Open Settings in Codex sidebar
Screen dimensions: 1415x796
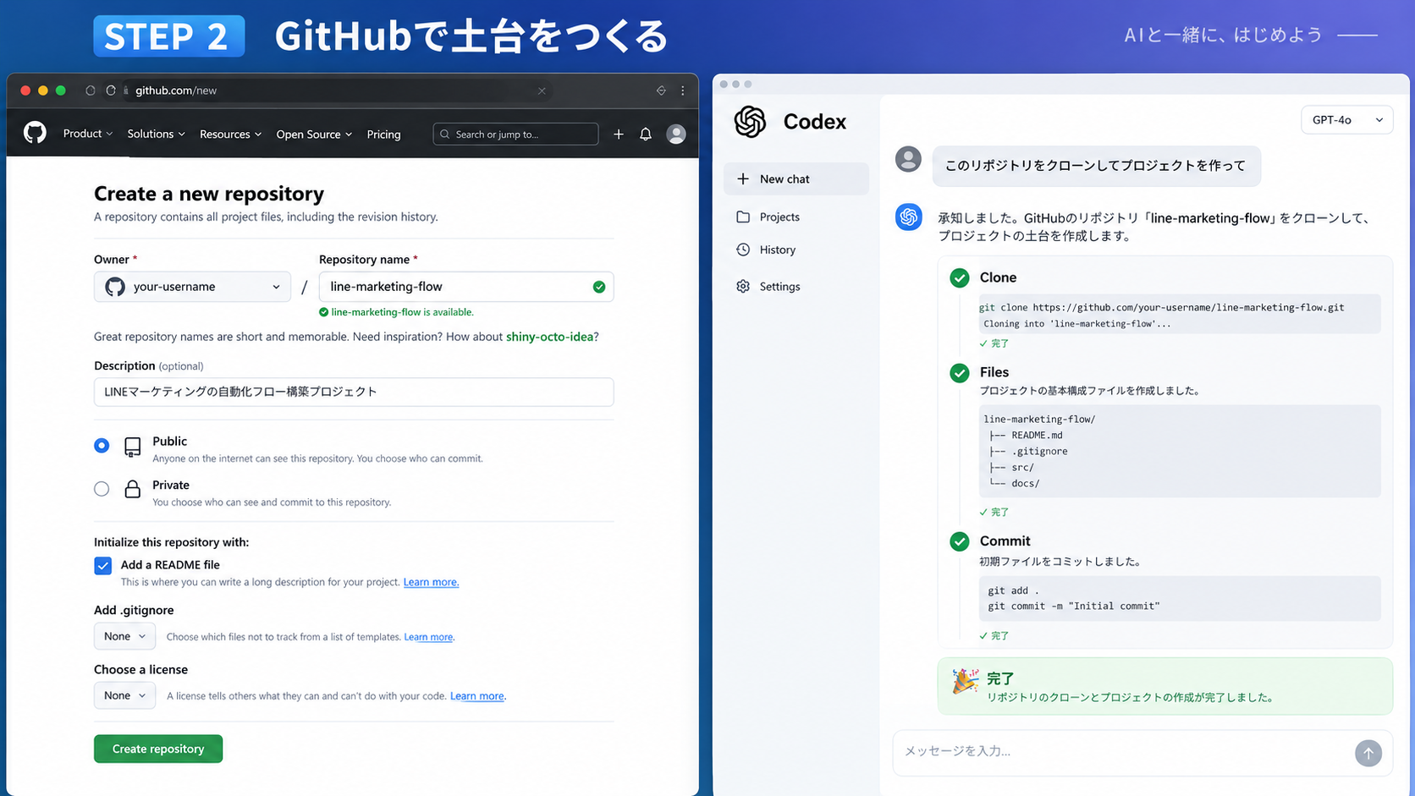tap(779, 286)
